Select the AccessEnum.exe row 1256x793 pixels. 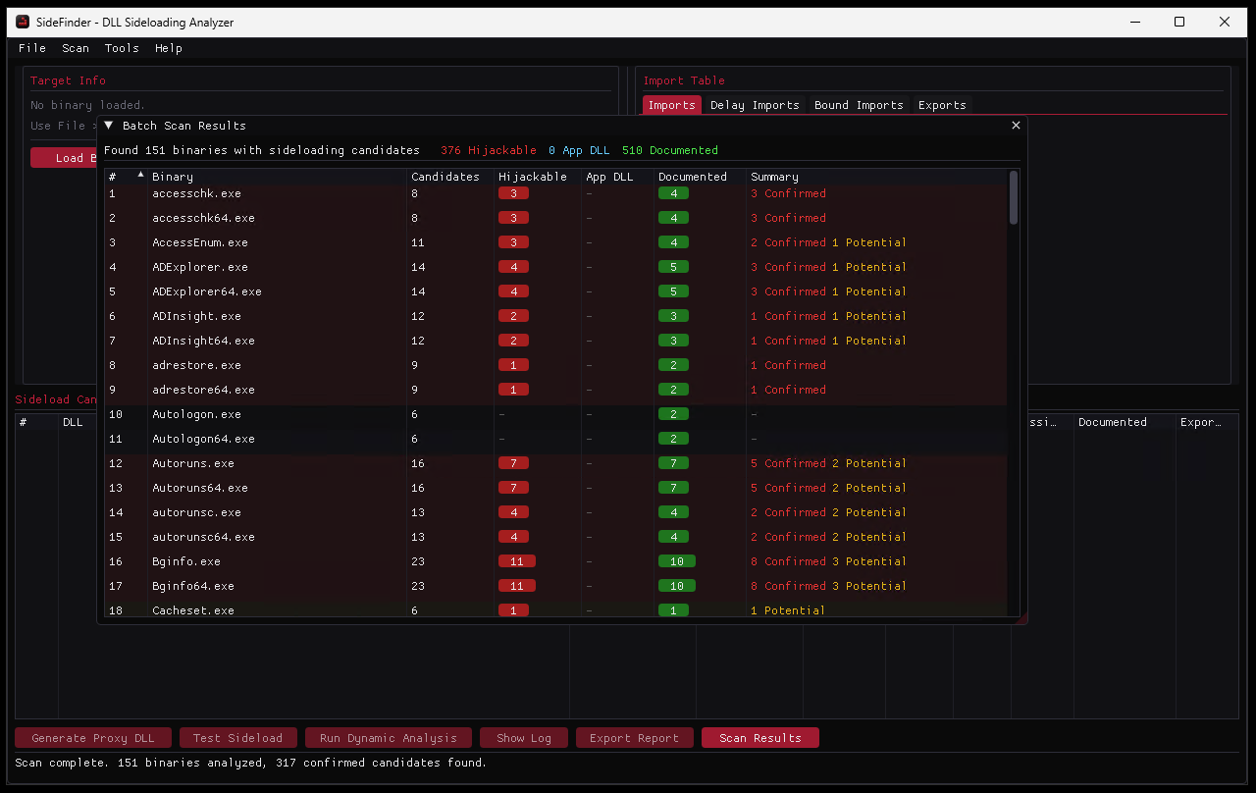556,242
